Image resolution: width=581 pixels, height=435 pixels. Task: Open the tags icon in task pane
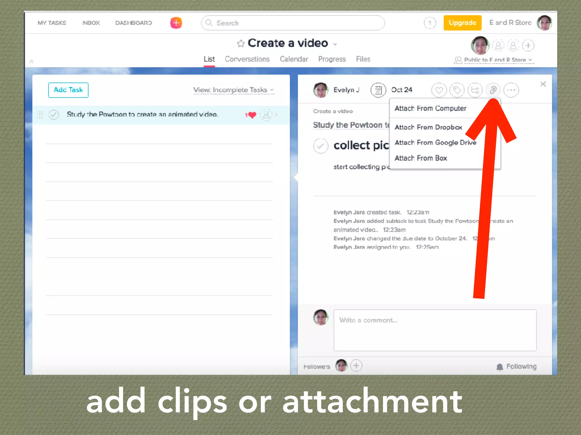pyautogui.click(x=457, y=90)
